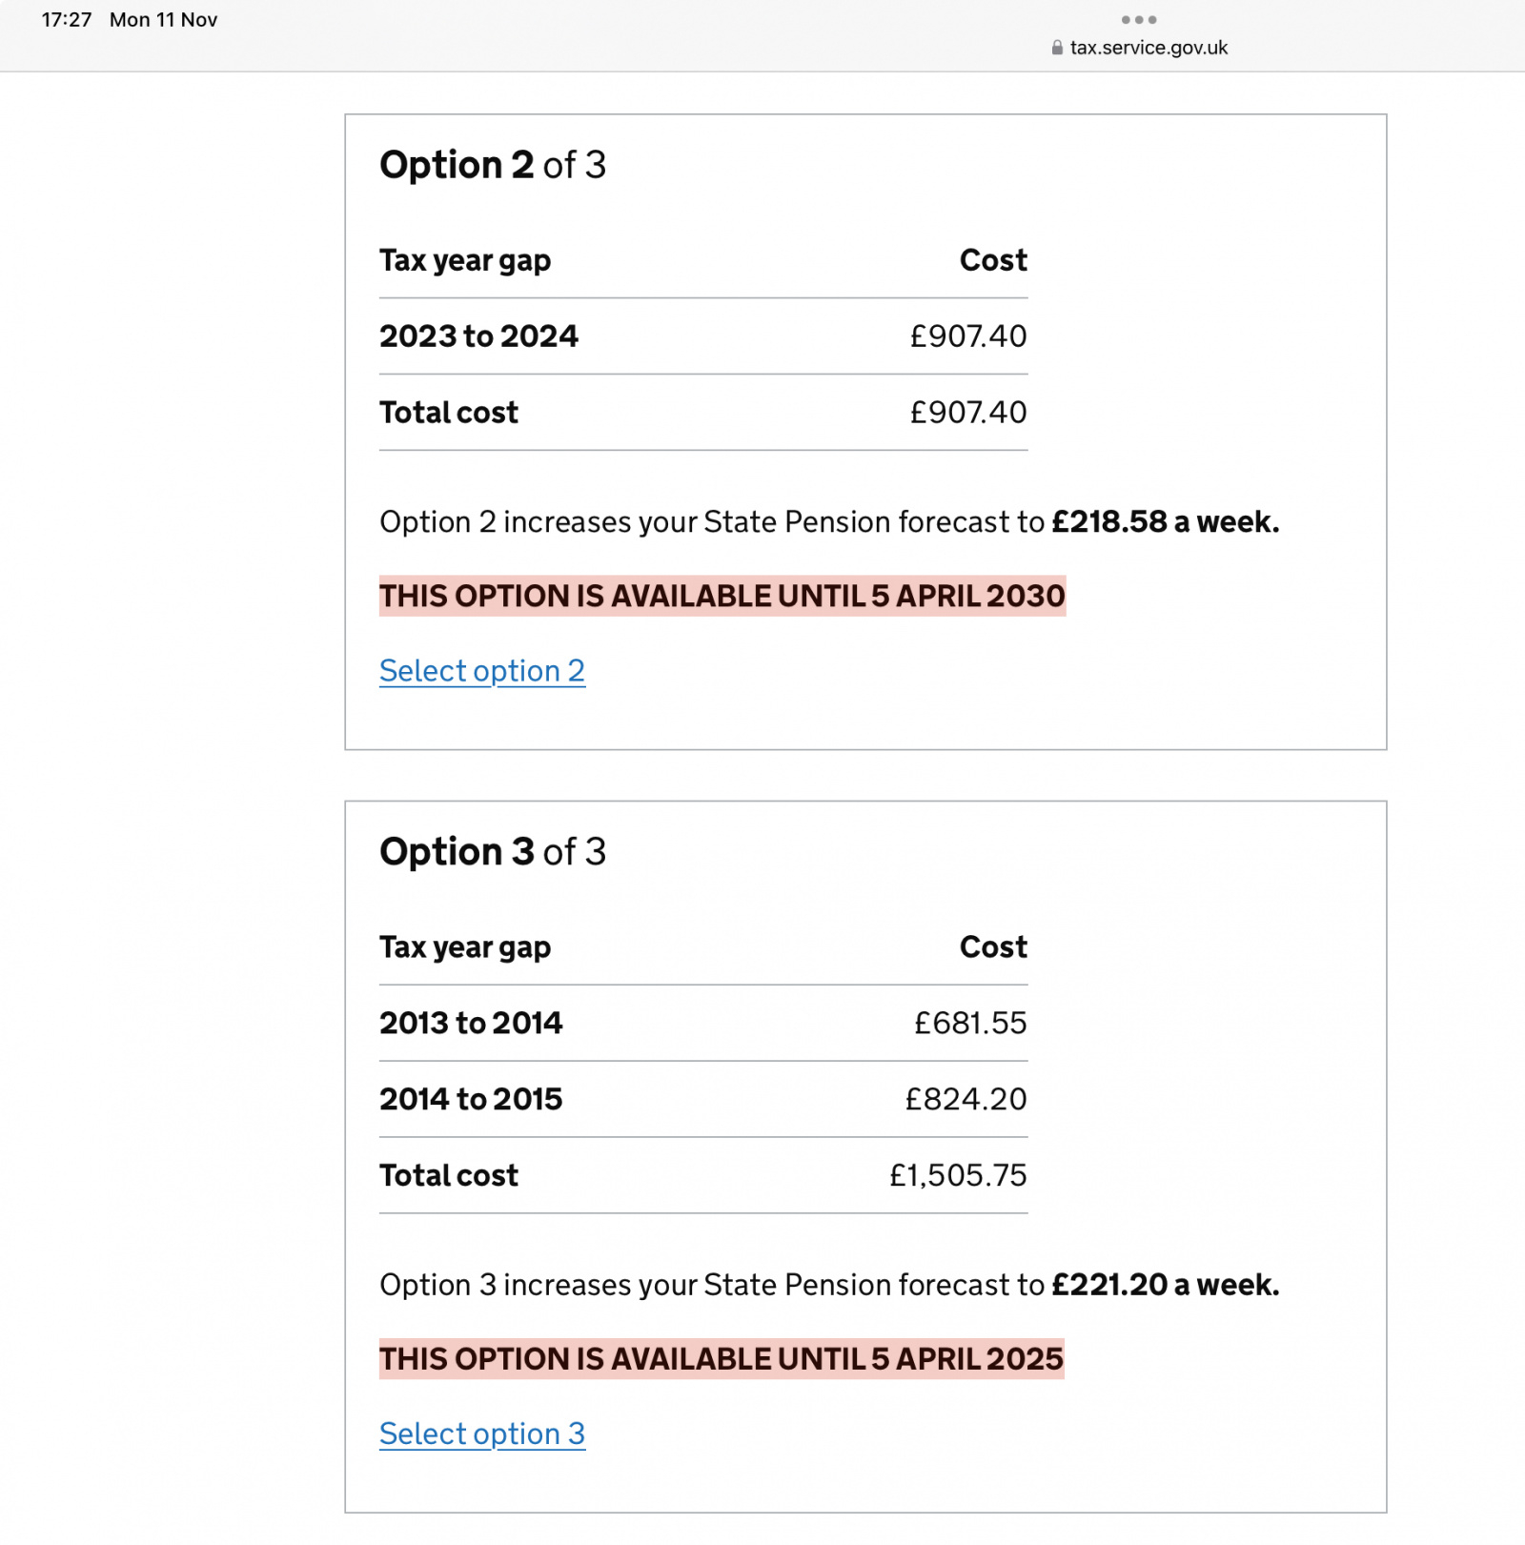Open the ellipsis menu at the top center
Viewport: 1525px width, 1545px height.
click(1140, 19)
